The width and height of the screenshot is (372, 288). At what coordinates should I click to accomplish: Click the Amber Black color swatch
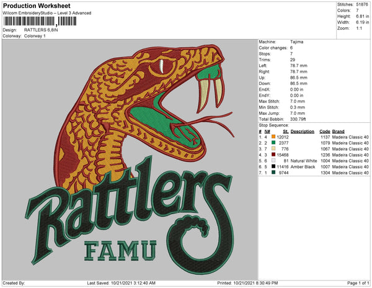click(273, 166)
